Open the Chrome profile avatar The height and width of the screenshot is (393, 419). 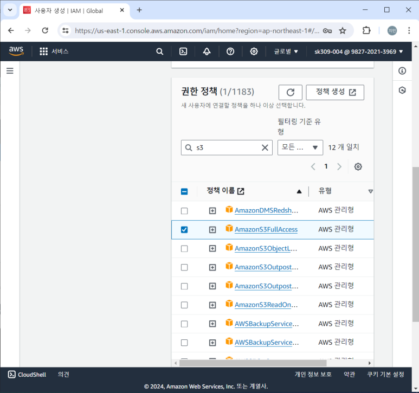pyautogui.click(x=392, y=30)
